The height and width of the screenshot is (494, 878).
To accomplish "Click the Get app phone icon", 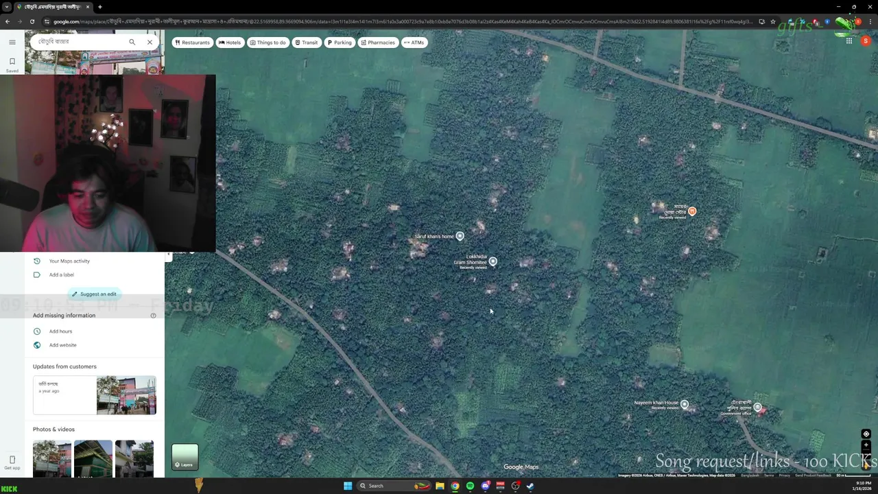I will [x=12, y=462].
